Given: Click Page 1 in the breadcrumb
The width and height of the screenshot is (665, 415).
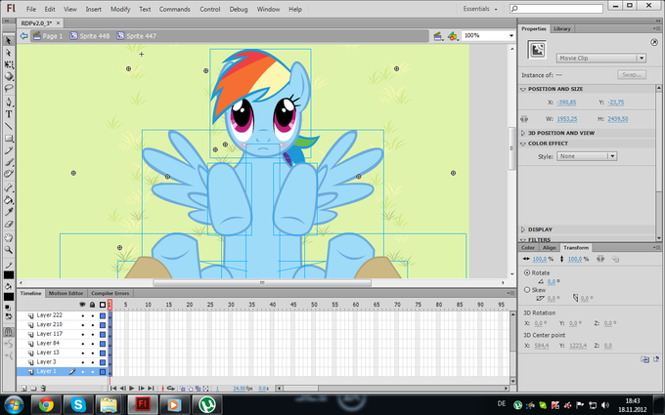Looking at the screenshot, I should 48,36.
